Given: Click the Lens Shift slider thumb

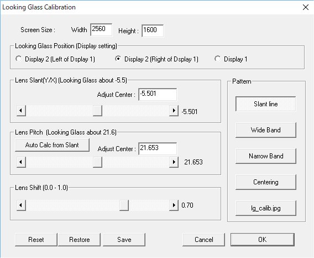Looking at the screenshot, I should pos(124,205).
